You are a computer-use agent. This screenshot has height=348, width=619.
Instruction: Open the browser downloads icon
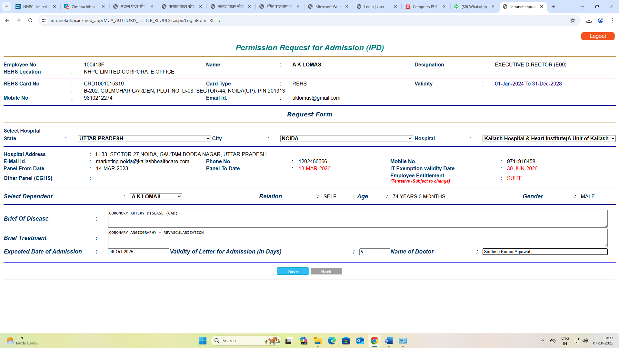[589, 20]
